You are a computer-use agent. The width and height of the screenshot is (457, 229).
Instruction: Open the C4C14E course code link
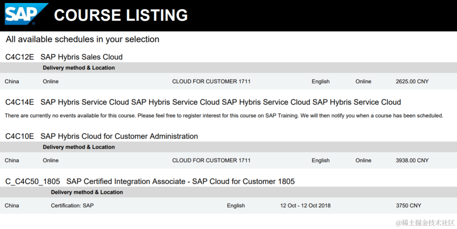coord(20,102)
